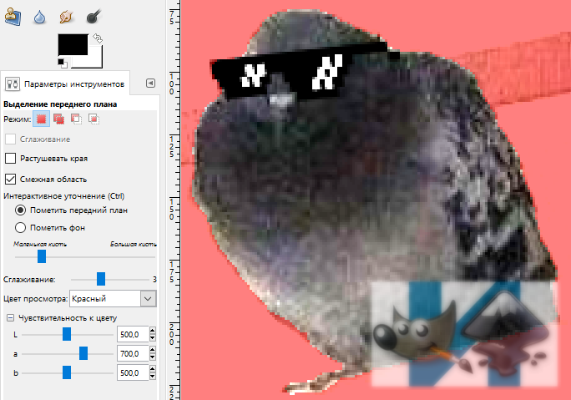This screenshot has width=571, height=400.
Task: Click the a value field 700,0
Action: click(133, 353)
